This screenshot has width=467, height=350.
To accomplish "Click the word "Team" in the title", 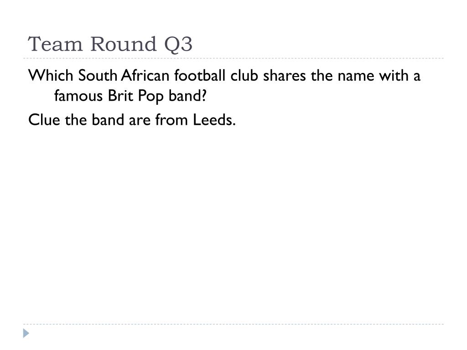I will 55,44.
